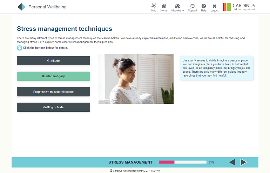Viewport: 270px width, 173px height.
Task: Select the Gratitude button
Action: pos(53,61)
